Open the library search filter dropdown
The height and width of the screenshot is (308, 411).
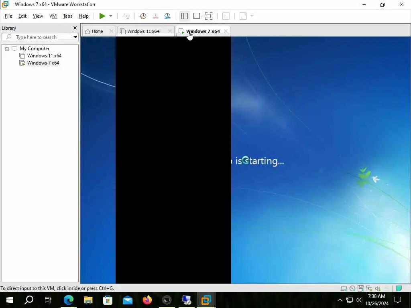click(x=75, y=37)
